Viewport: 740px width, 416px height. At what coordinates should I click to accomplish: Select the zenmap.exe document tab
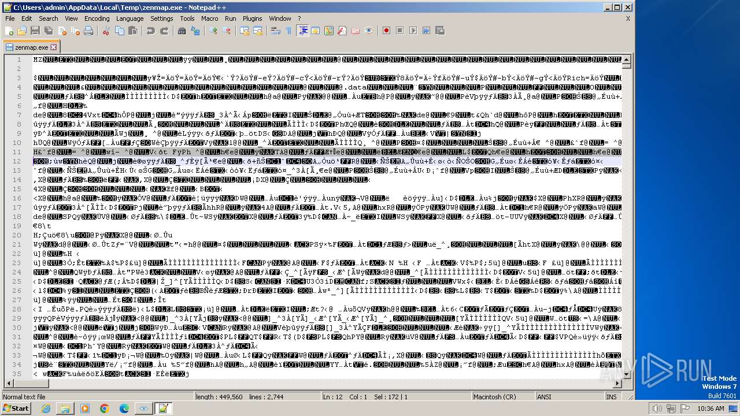[32, 47]
